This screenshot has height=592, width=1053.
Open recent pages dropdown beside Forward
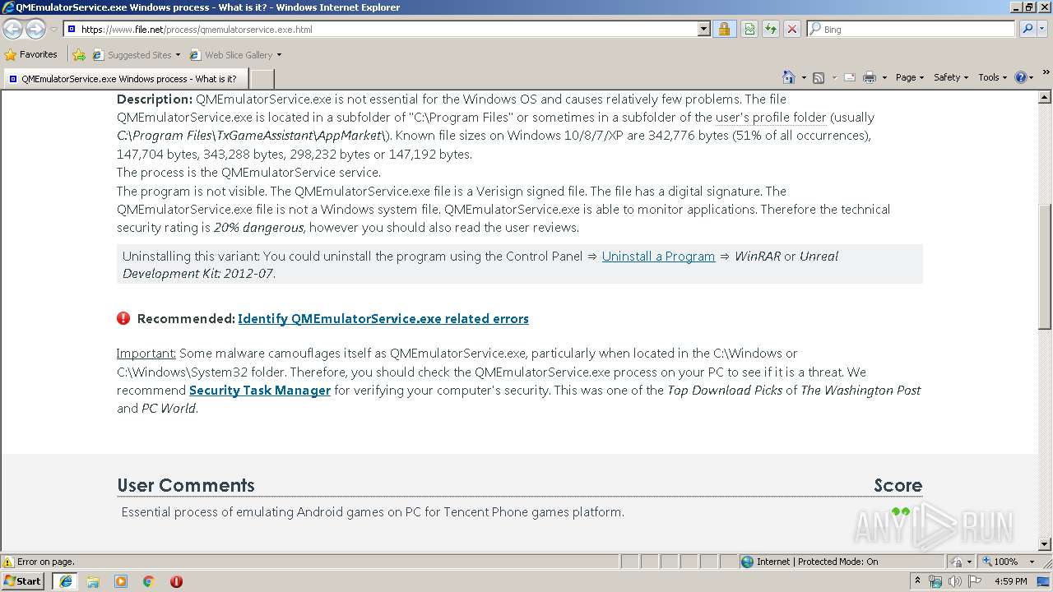(x=53, y=29)
